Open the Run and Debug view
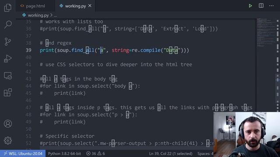Screen dimensions: 280x157 (8, 59)
